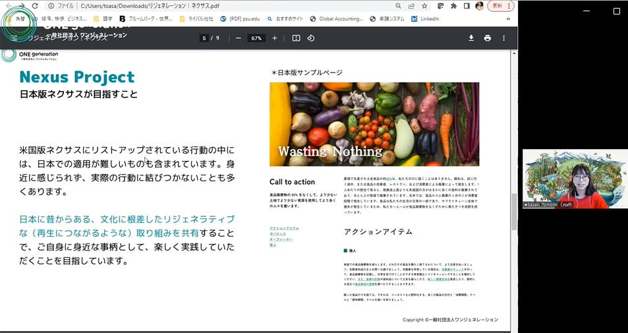This screenshot has width=628, height=333.
Task: Open PDF viewer more actions menu
Action: 504,38
